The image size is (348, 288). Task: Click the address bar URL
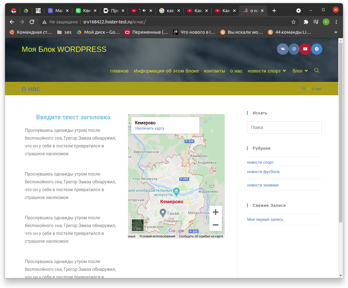114,22
